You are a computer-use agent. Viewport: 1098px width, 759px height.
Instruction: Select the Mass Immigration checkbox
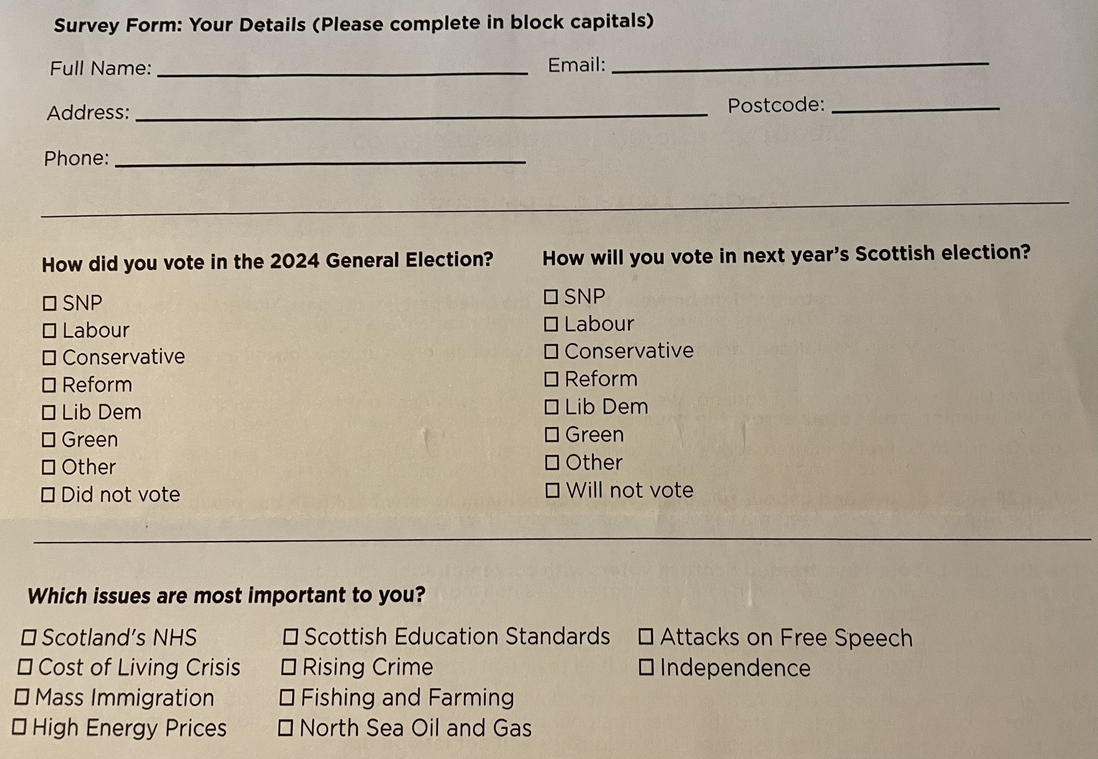coord(21,697)
